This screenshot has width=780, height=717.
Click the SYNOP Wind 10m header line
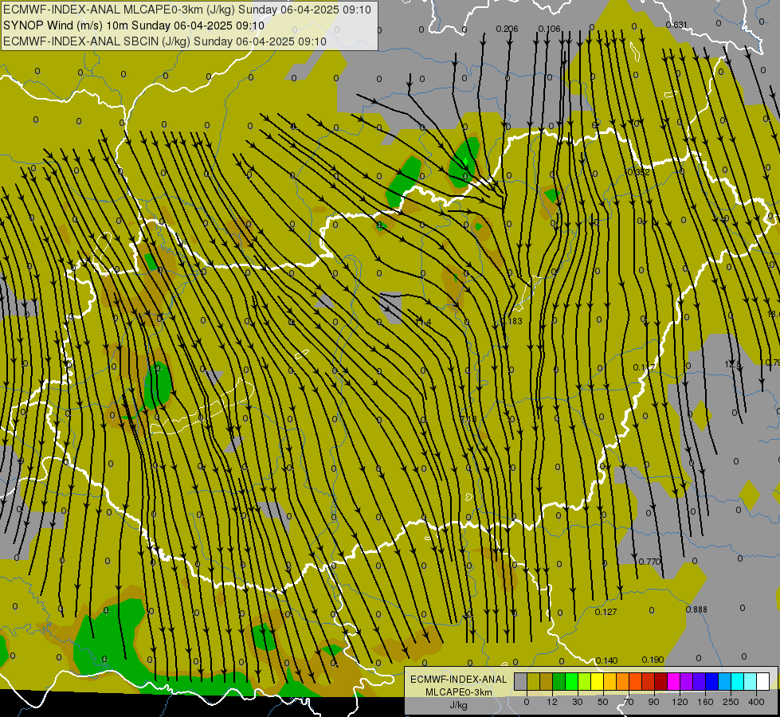[134, 25]
